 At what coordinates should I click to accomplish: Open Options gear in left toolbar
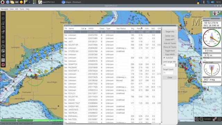(3, 18)
